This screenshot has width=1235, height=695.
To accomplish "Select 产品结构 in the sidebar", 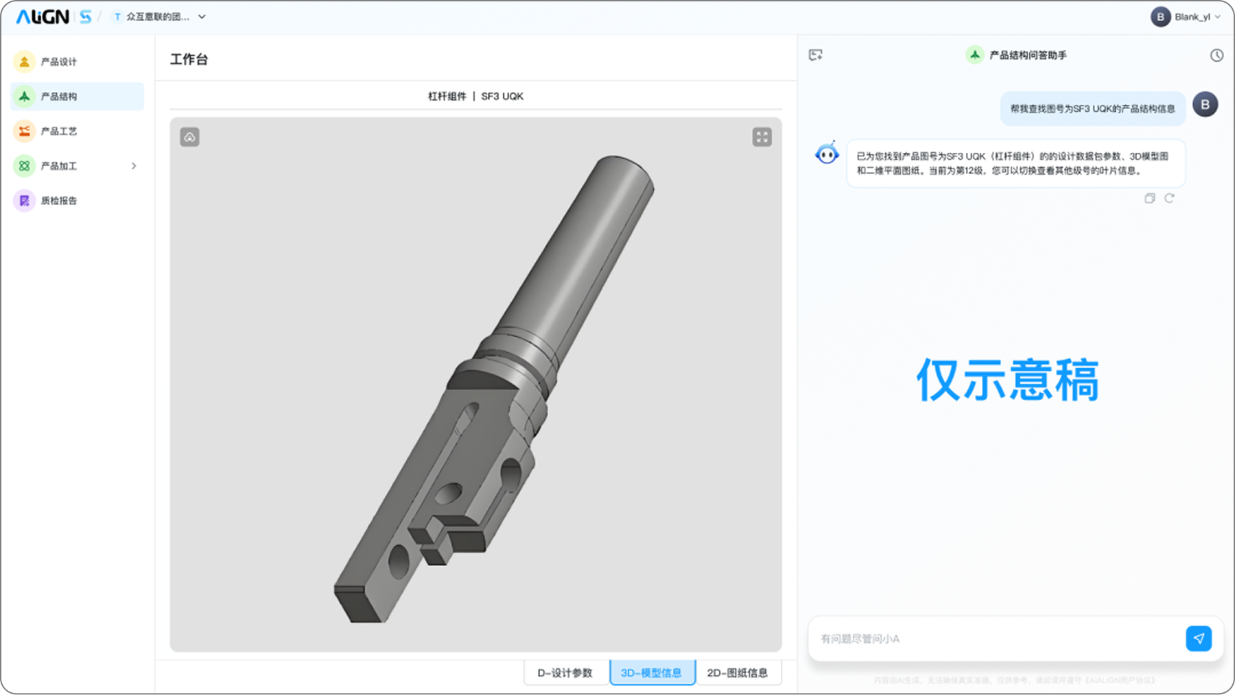I will 59,97.
